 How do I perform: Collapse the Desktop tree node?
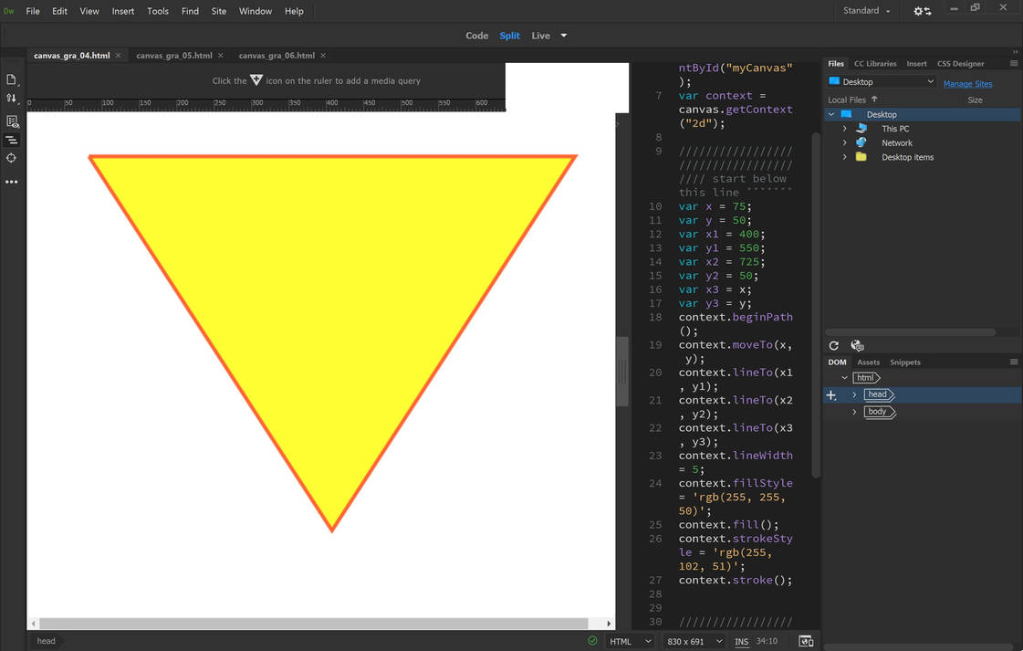coord(831,114)
